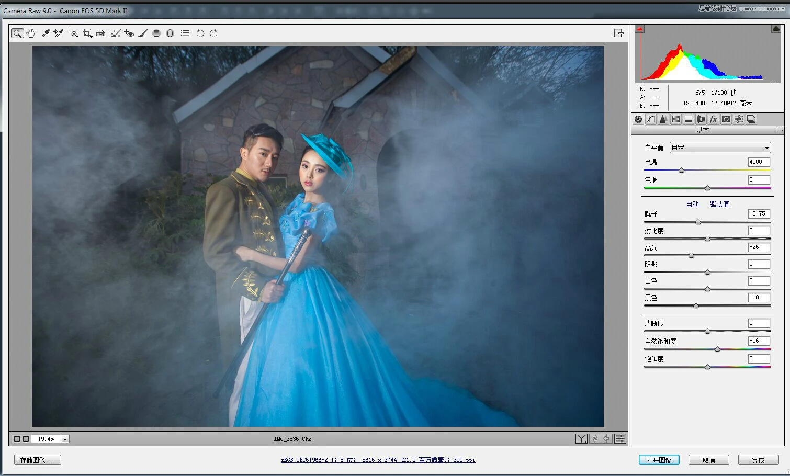Open the Basic panel options menu
This screenshot has width=790, height=476.
pyautogui.click(x=779, y=130)
